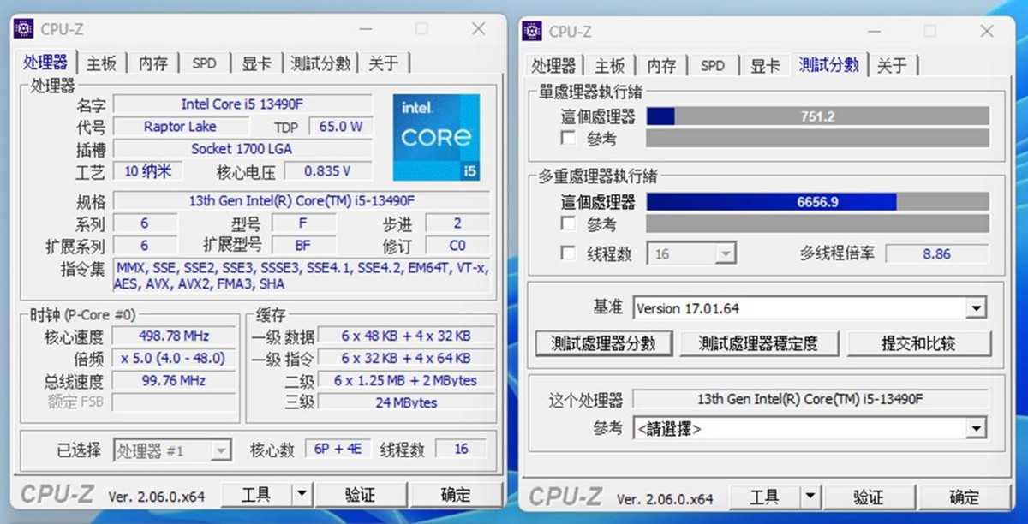Click 确定 in the right window
The image size is (1028, 524).
[x=965, y=497]
